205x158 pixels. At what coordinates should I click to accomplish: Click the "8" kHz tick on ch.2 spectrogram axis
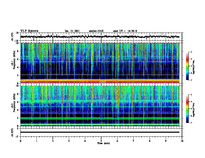tap(18, 94)
